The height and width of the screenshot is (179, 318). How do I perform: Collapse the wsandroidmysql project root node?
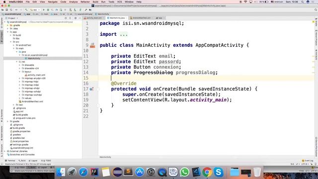click(5, 22)
